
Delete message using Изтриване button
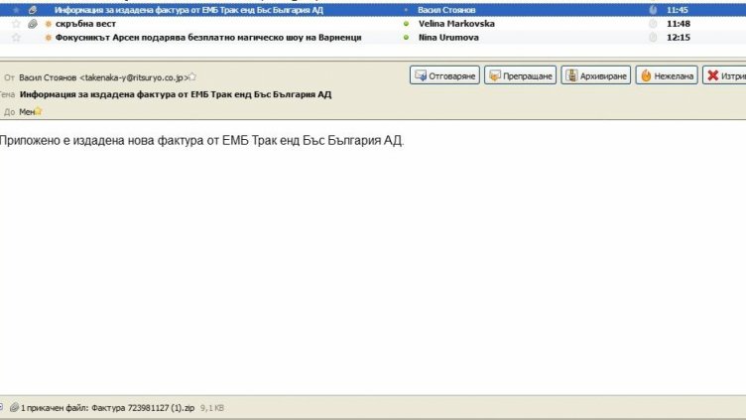(x=724, y=75)
